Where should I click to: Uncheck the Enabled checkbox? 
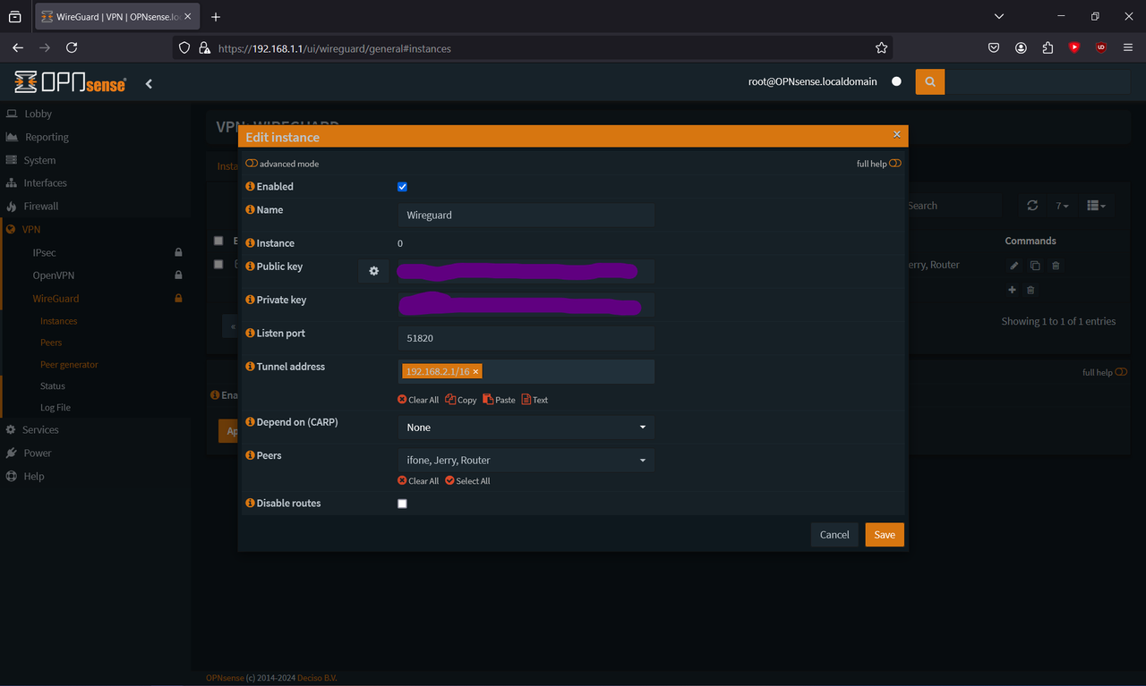pyautogui.click(x=402, y=186)
